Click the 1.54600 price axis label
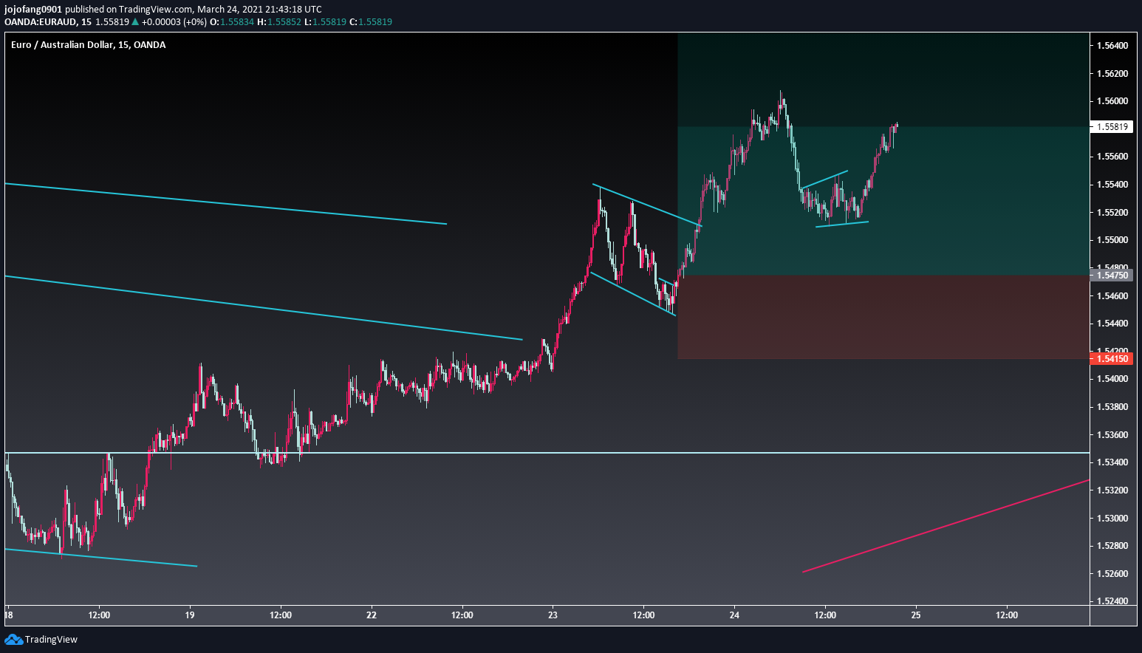The height and width of the screenshot is (653, 1142). pyautogui.click(x=1112, y=296)
